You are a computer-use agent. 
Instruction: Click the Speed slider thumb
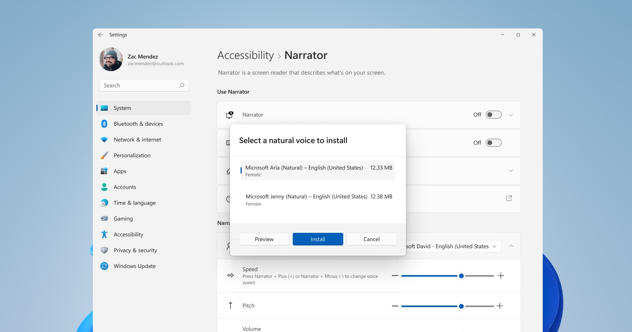(x=461, y=276)
